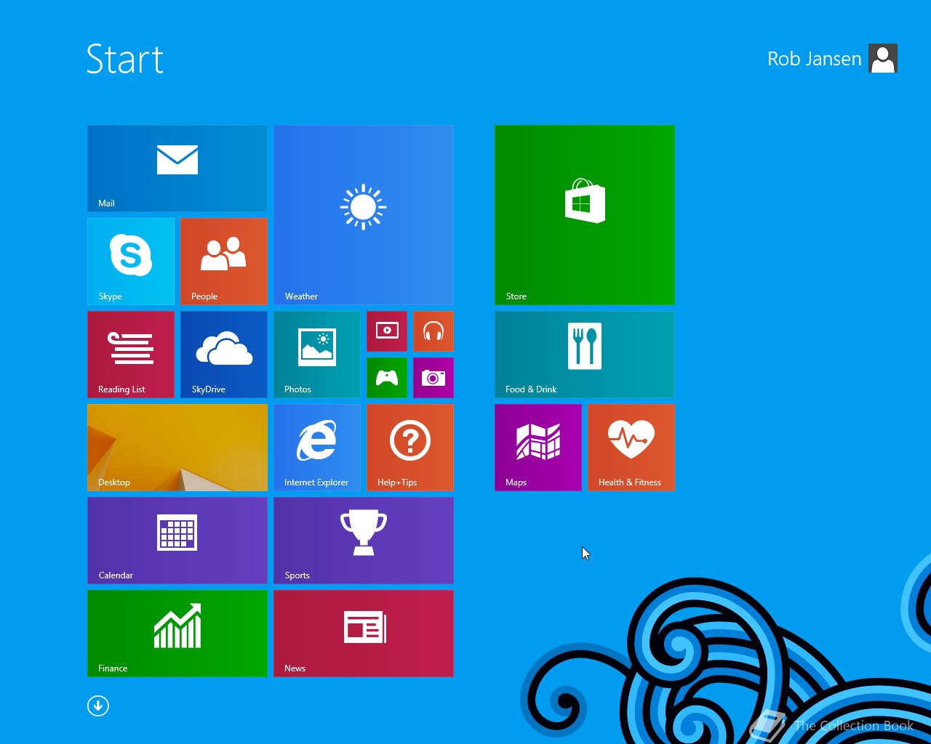Open the small Video tile
The width and height of the screenshot is (931, 744).
click(x=387, y=331)
